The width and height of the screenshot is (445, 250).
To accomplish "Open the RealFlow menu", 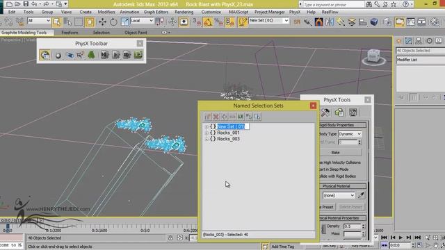I will point(330,12).
